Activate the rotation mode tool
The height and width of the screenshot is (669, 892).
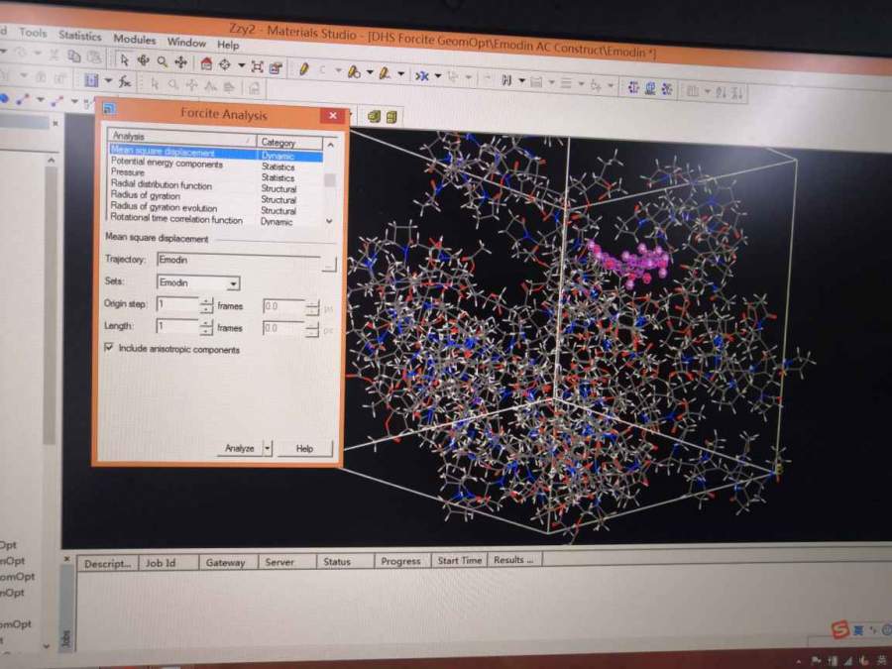coord(143,62)
